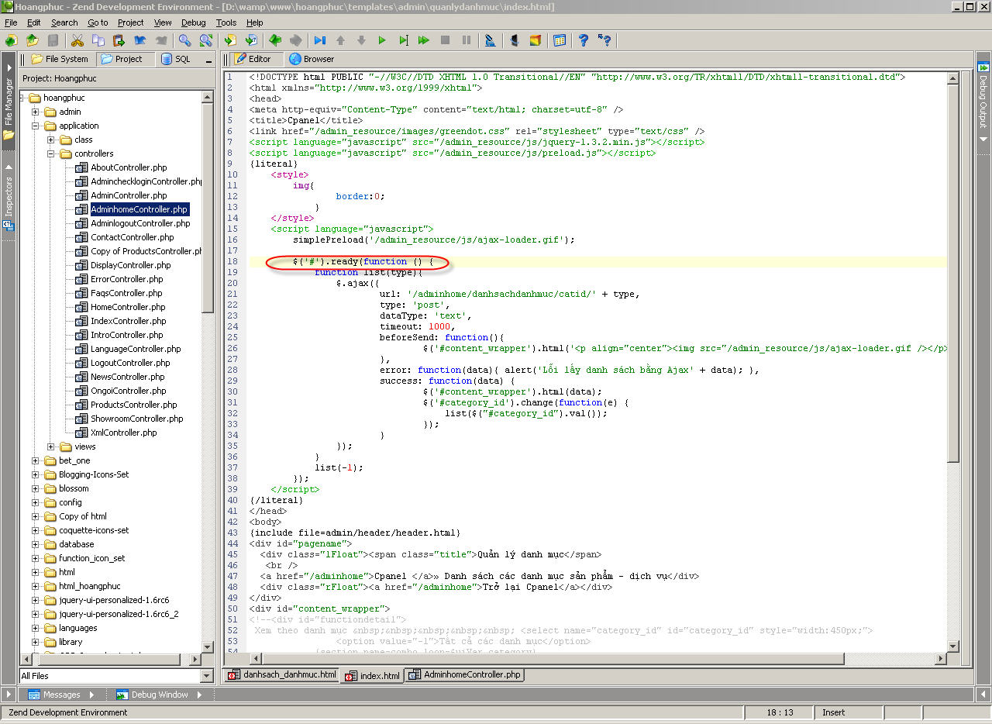Viewport: 992px width, 724px height.
Task: Select ProductsController.php in project tree
Action: (x=133, y=405)
